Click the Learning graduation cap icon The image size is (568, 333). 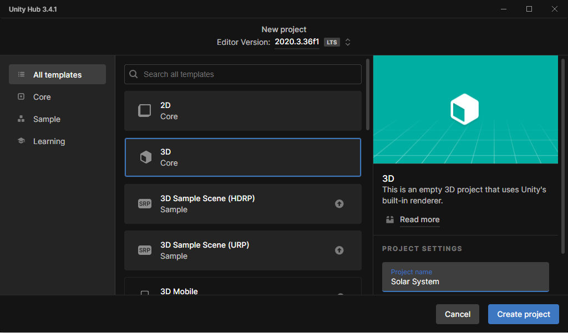(x=22, y=141)
